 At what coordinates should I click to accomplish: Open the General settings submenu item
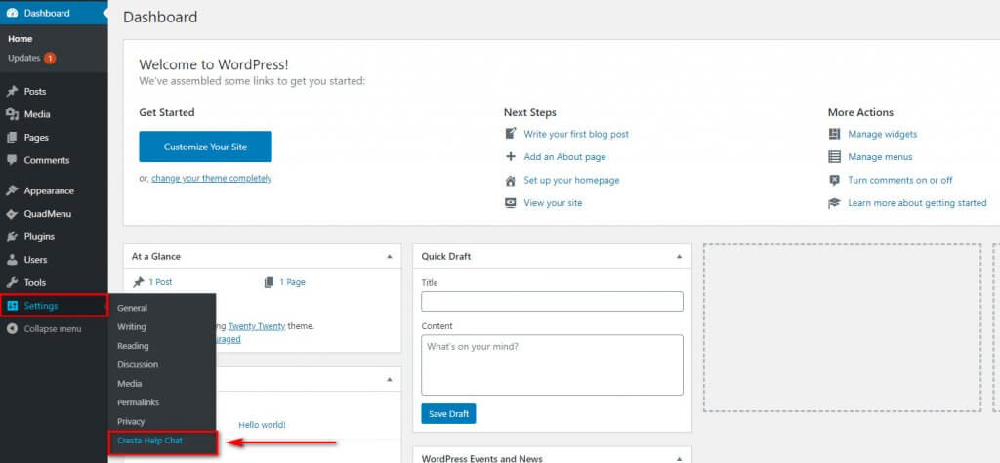point(133,308)
